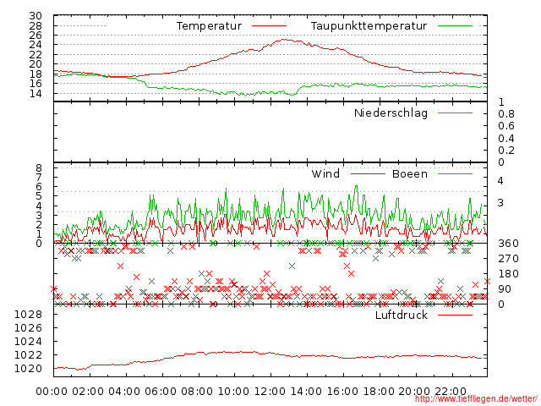Click the 30 temperature axis label
The height and width of the screenshot is (406, 541).
(x=36, y=16)
